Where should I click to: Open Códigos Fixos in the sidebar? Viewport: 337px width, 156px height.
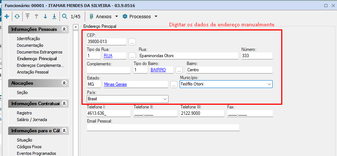click(29, 147)
